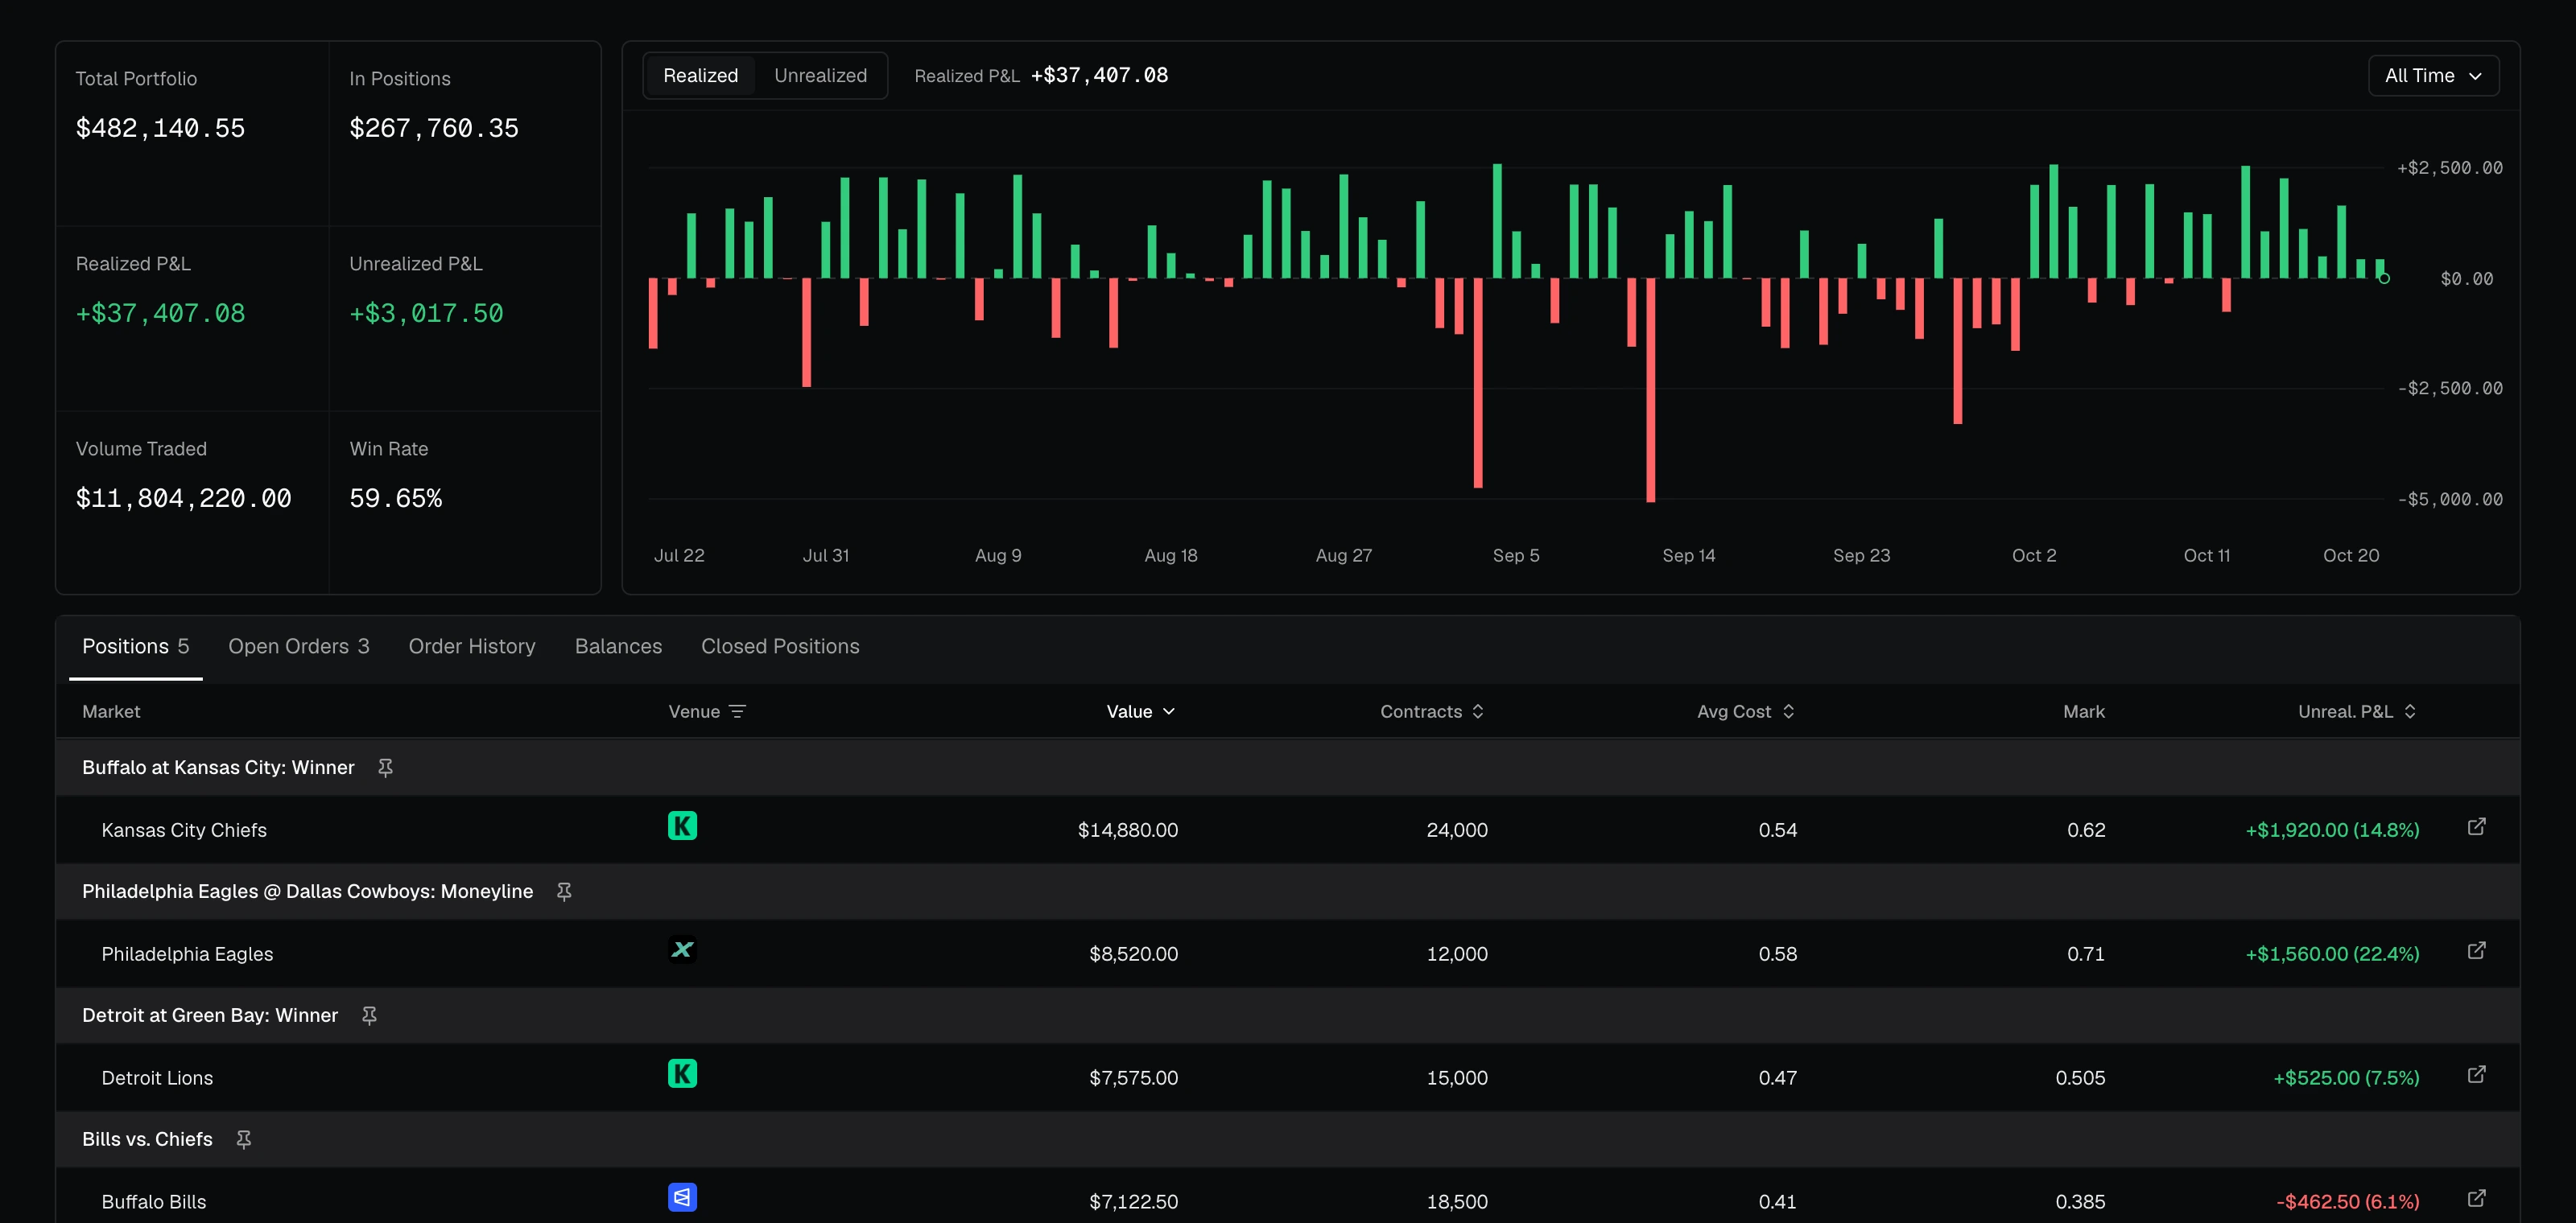Click the Total Portfolio $482,140.55 value

tap(160, 128)
